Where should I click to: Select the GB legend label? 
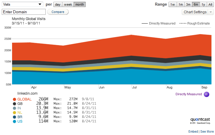20,104
